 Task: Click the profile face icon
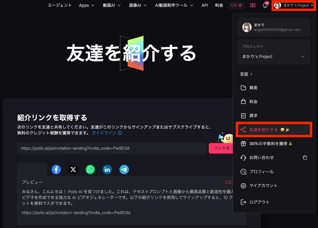[x=243, y=172]
